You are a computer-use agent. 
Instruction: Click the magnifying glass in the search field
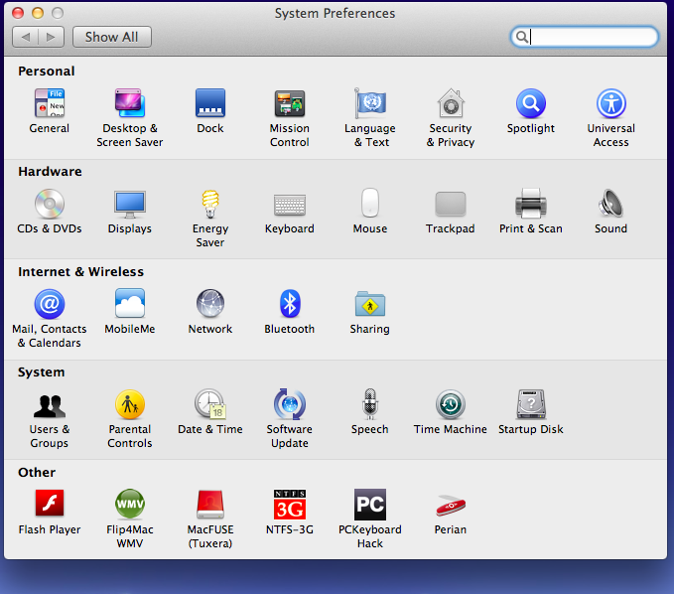tap(521, 37)
